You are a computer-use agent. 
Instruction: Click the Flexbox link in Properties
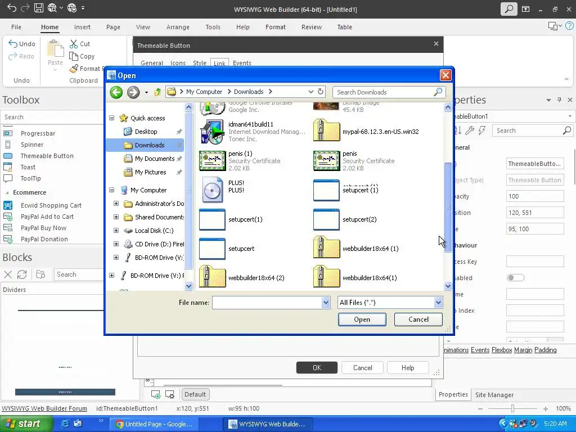point(502,350)
